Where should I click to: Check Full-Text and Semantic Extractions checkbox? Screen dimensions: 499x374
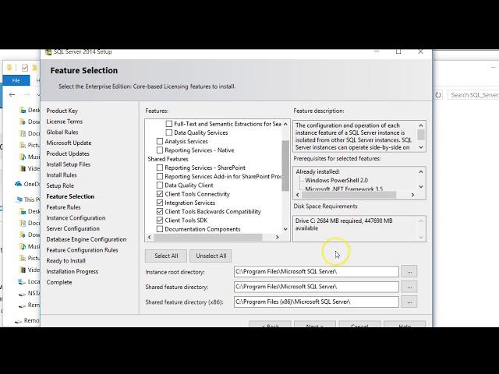169,124
